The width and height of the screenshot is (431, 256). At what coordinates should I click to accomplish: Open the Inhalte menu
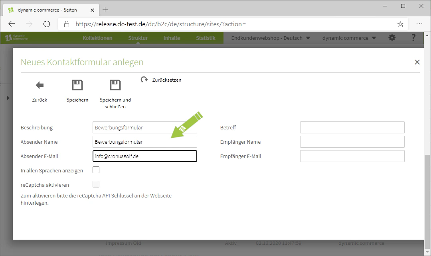[x=172, y=38]
